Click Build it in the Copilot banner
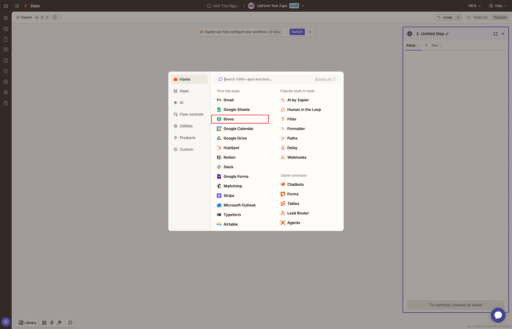 297,32
